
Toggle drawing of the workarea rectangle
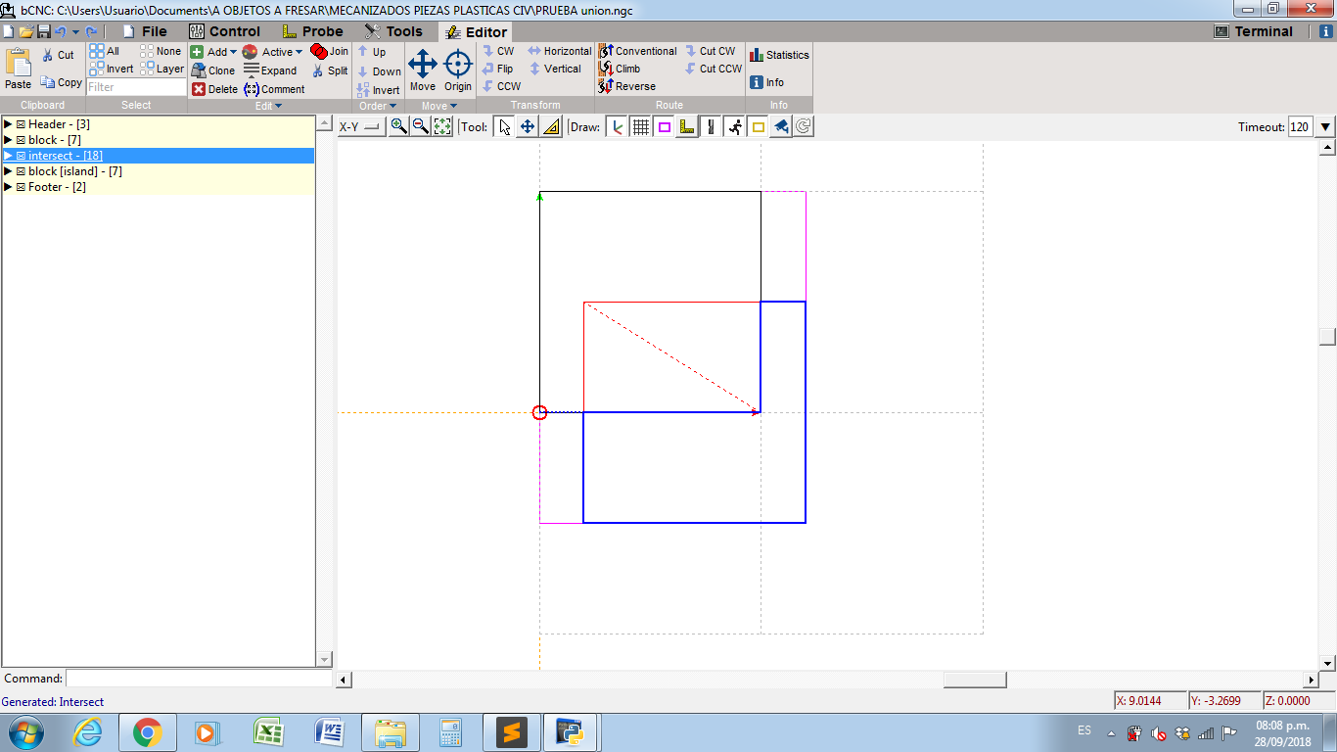click(758, 126)
